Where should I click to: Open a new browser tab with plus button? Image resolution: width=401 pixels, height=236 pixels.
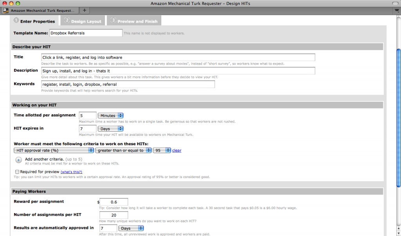pyautogui.click(x=85, y=11)
